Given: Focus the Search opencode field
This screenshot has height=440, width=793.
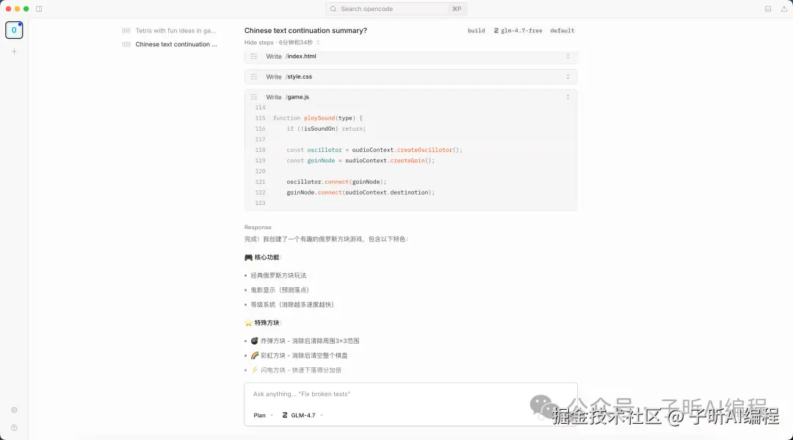Looking at the screenshot, I should (396, 9).
